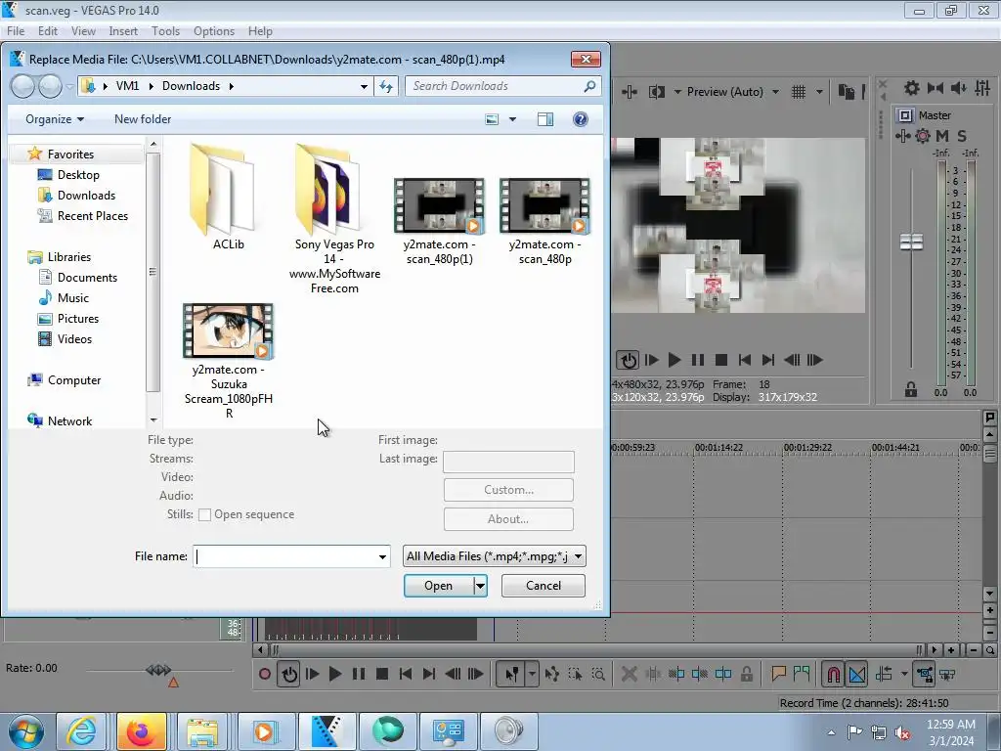This screenshot has width=1001, height=751.
Task: Click the Open button's split arrow
Action: tap(480, 586)
